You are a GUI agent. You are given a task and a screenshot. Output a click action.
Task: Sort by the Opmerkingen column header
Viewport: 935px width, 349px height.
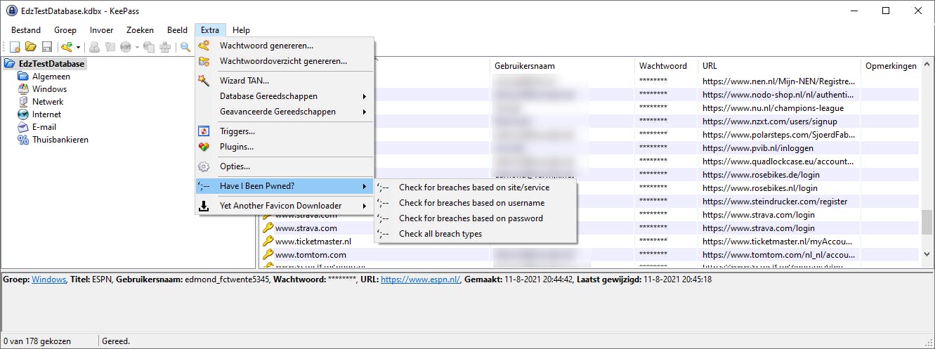[890, 66]
